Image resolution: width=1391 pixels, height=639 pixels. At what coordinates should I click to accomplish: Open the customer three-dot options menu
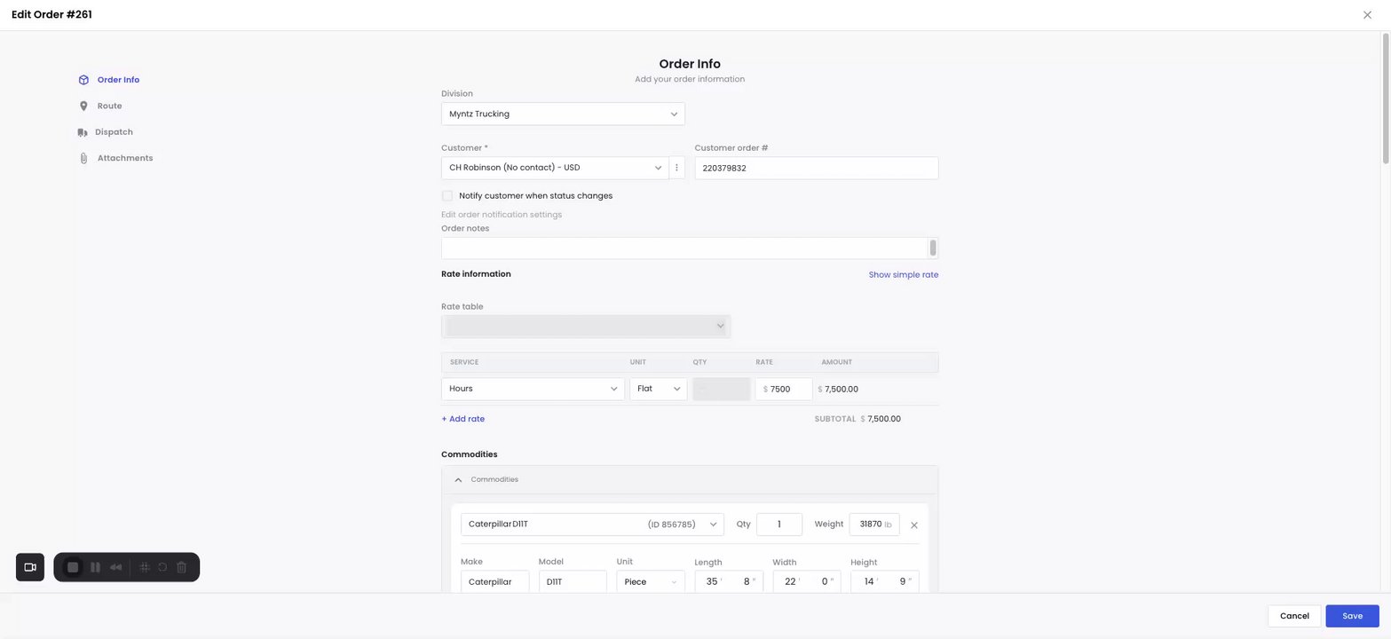[x=676, y=168]
